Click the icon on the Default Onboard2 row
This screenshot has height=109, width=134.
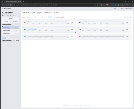tap(16, 30)
